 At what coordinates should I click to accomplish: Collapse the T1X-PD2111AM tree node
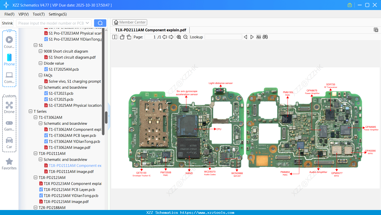pyautogui.click(x=35, y=153)
